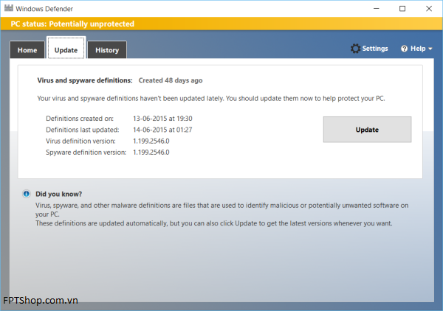The image size is (443, 311).
Task: Switch to the Home tab
Action: pos(27,50)
